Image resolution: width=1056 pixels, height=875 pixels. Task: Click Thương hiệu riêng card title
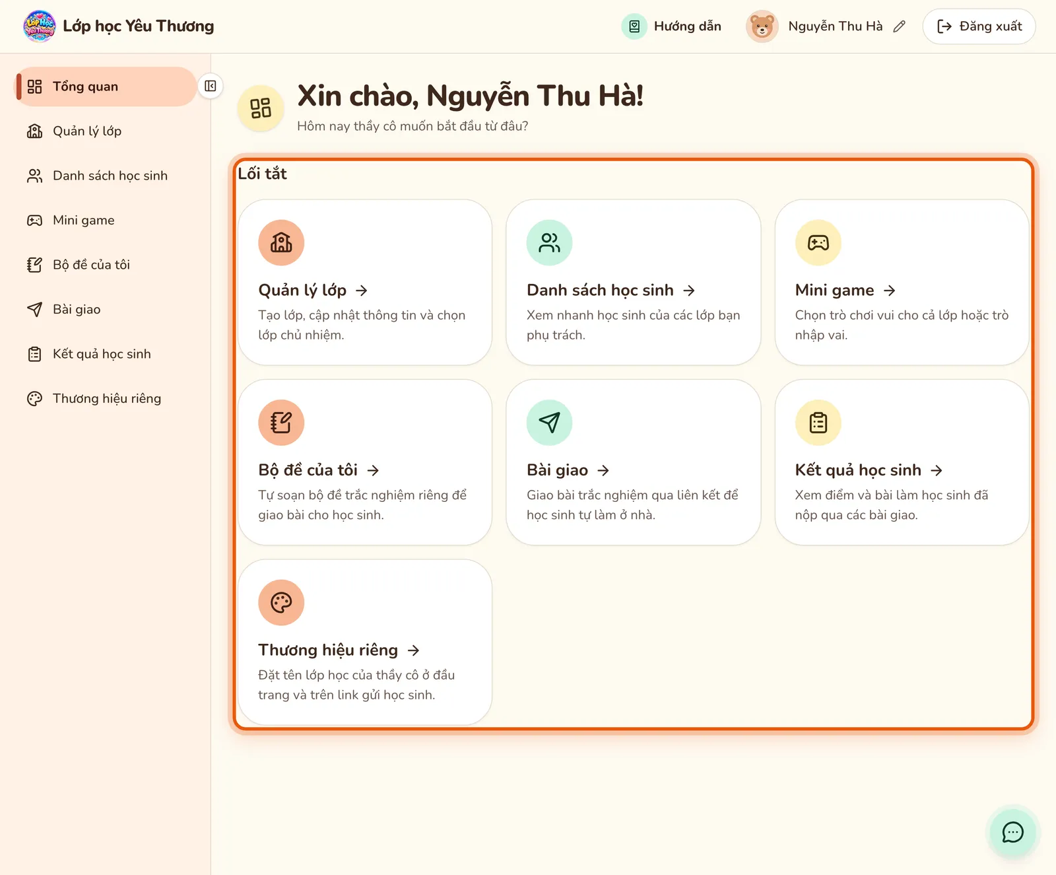tap(339, 650)
